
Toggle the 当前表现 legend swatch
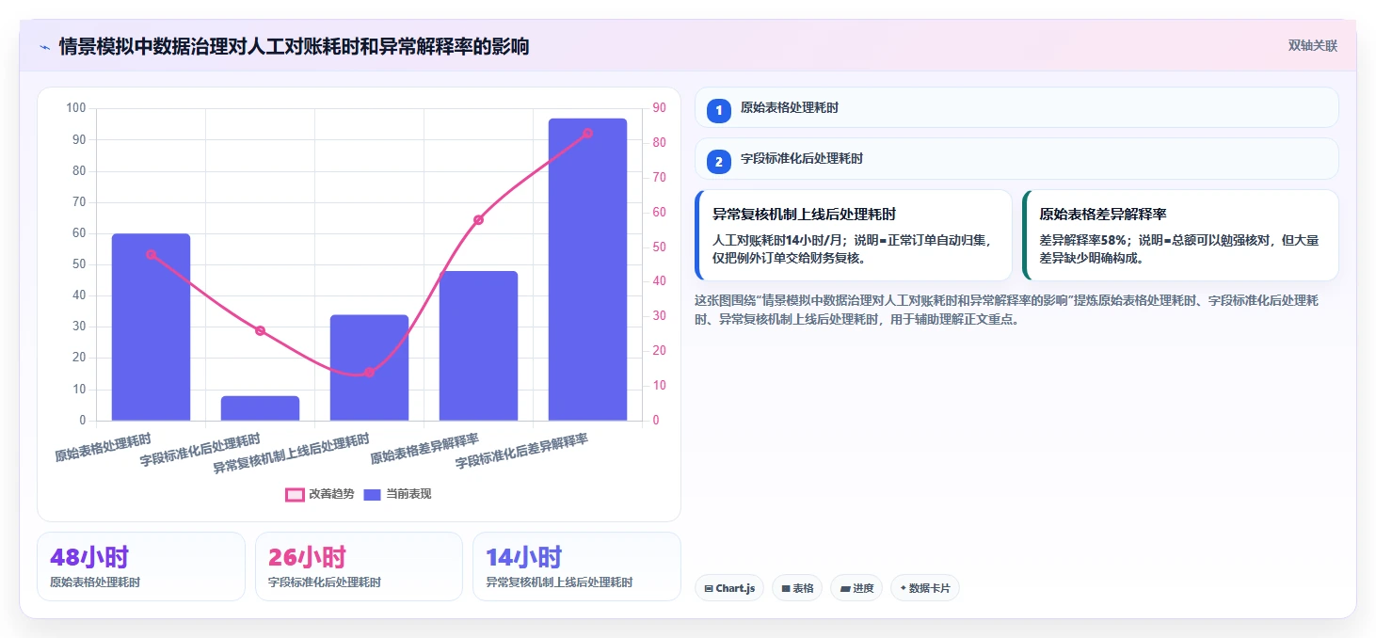click(372, 494)
